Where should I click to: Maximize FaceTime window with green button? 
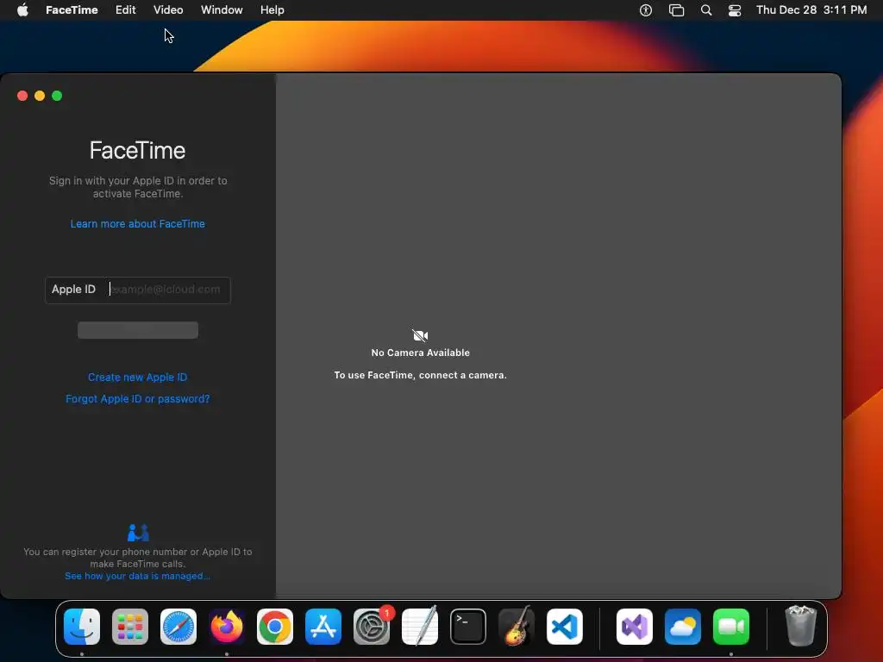[x=57, y=96]
